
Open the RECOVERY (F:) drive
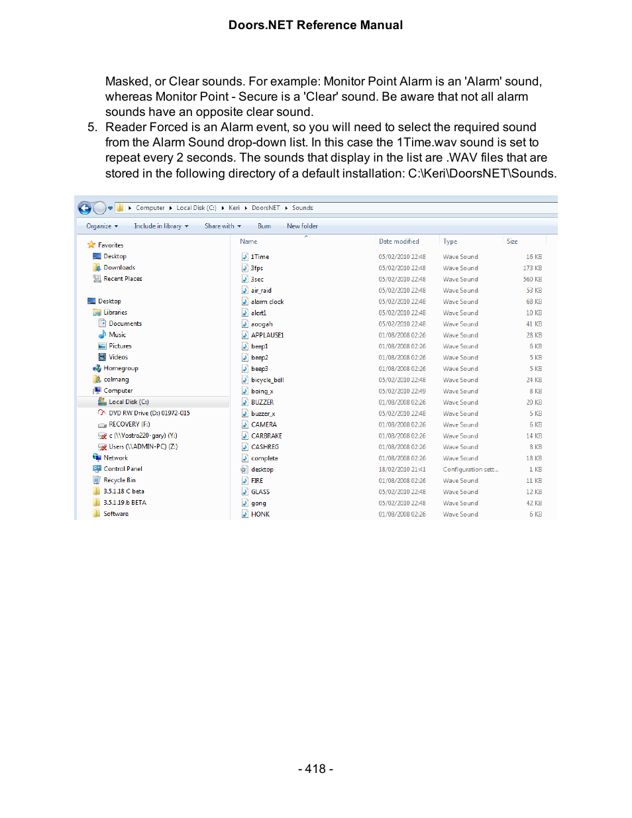click(129, 425)
